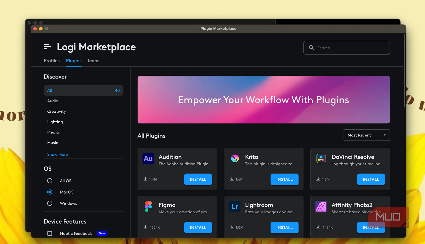Click "Rate your images and adj..." description
The image size is (425, 244).
click(x=271, y=212)
